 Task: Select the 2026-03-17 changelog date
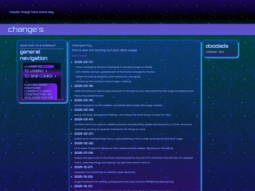[84, 62]
